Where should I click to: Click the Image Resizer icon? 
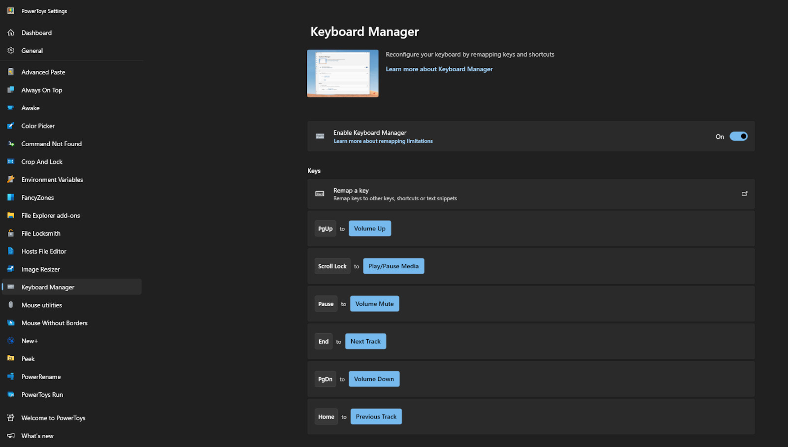pos(11,269)
